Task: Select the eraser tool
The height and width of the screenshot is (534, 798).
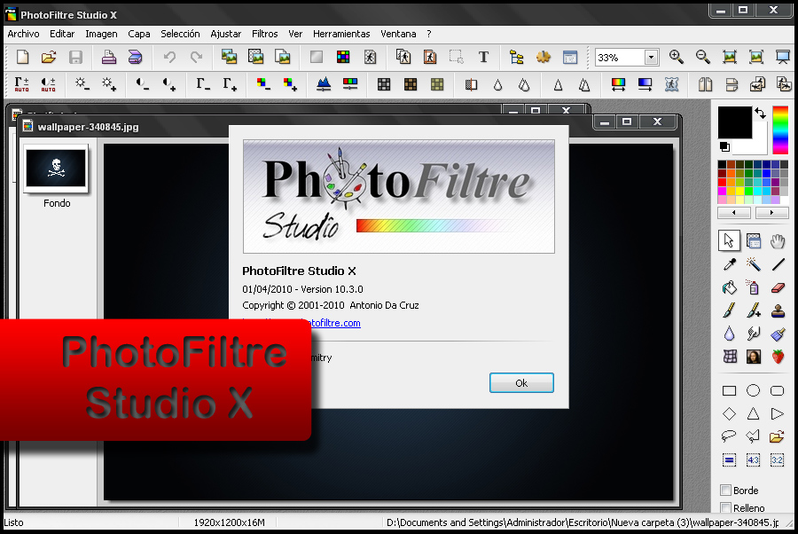Action: click(777, 287)
